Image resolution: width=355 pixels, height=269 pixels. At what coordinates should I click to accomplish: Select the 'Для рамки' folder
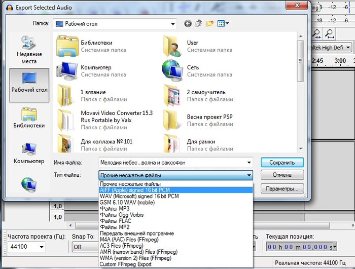tap(198, 143)
